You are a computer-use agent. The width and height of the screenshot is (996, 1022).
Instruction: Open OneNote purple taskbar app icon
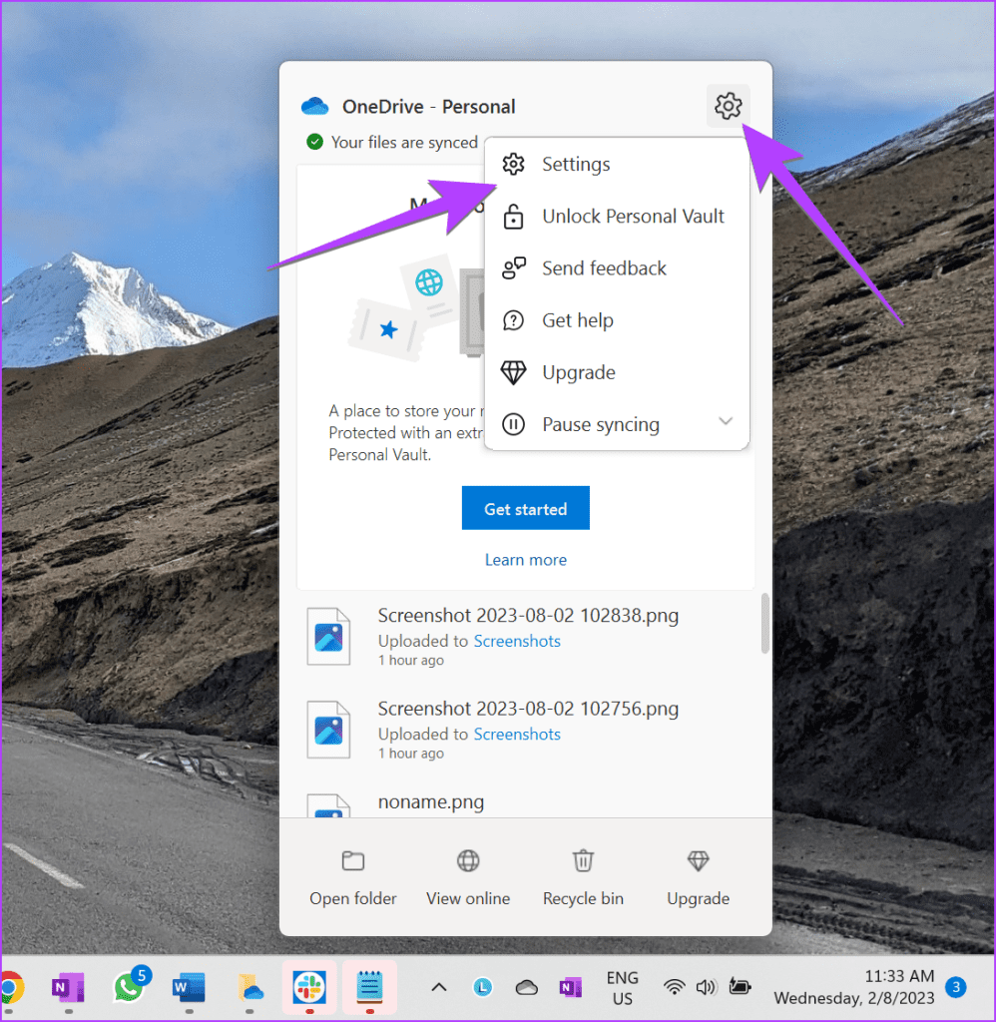(x=68, y=988)
